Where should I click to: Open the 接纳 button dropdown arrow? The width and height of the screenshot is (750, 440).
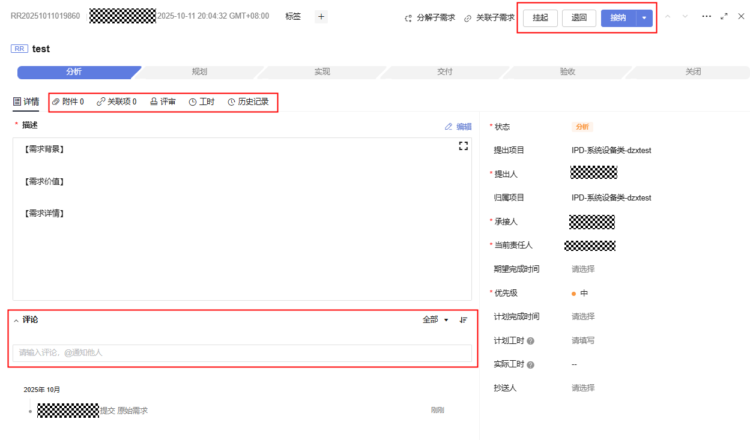[644, 18]
